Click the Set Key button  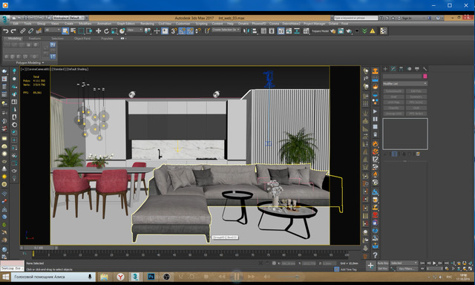point(383,269)
